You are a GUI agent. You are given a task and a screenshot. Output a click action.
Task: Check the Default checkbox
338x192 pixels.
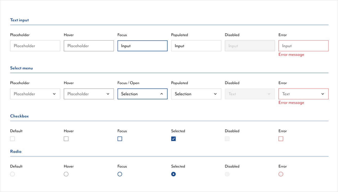(x=12, y=139)
